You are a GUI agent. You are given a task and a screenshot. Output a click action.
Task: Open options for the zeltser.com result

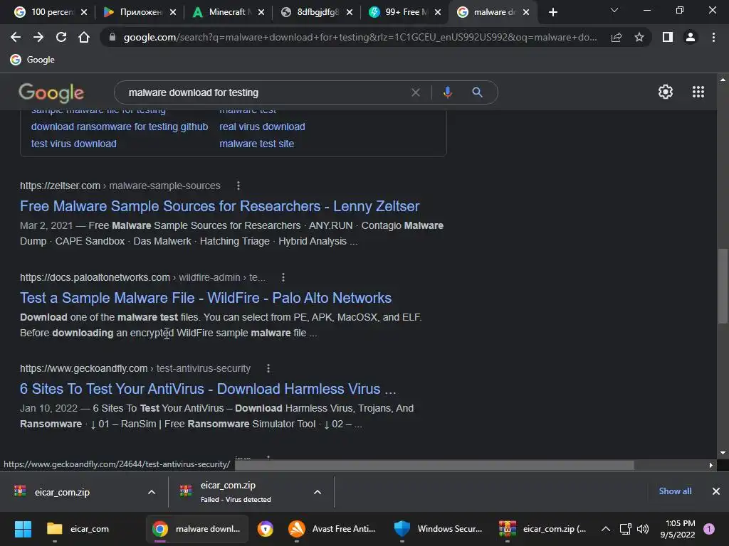tap(238, 186)
